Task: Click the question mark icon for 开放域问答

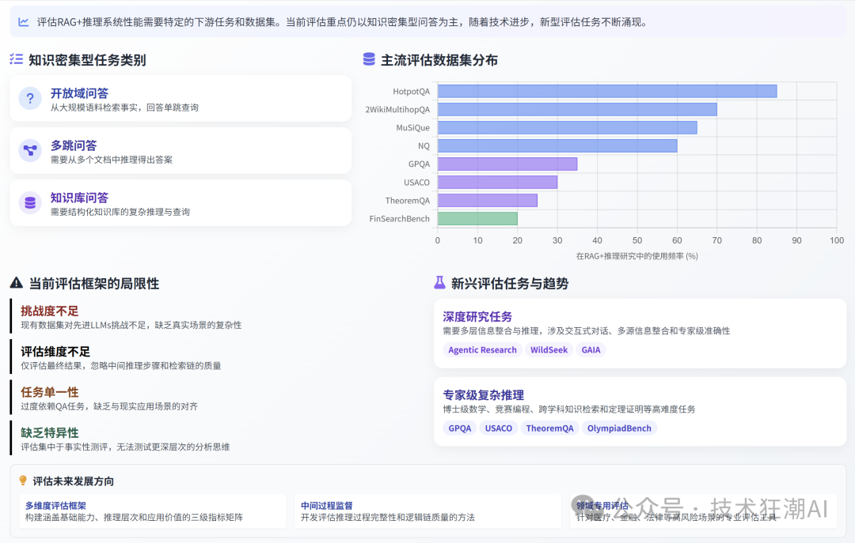Action: click(30, 98)
